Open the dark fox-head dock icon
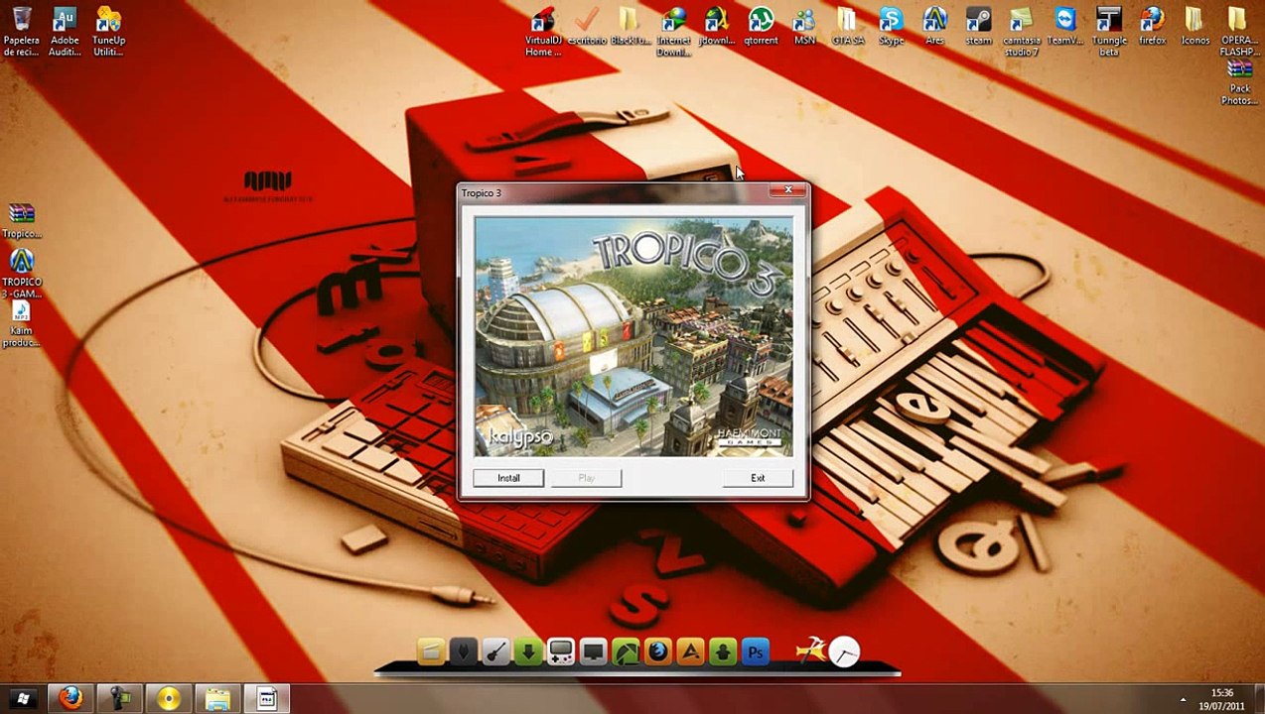Screen dimensions: 1265x714 pyautogui.click(x=463, y=652)
